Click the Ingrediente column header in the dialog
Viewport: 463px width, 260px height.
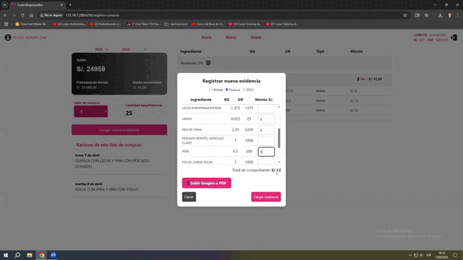[x=201, y=100]
